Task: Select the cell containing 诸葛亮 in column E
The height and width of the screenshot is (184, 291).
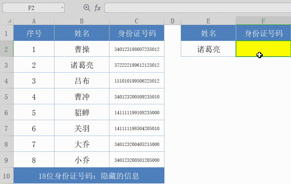Action: point(208,49)
